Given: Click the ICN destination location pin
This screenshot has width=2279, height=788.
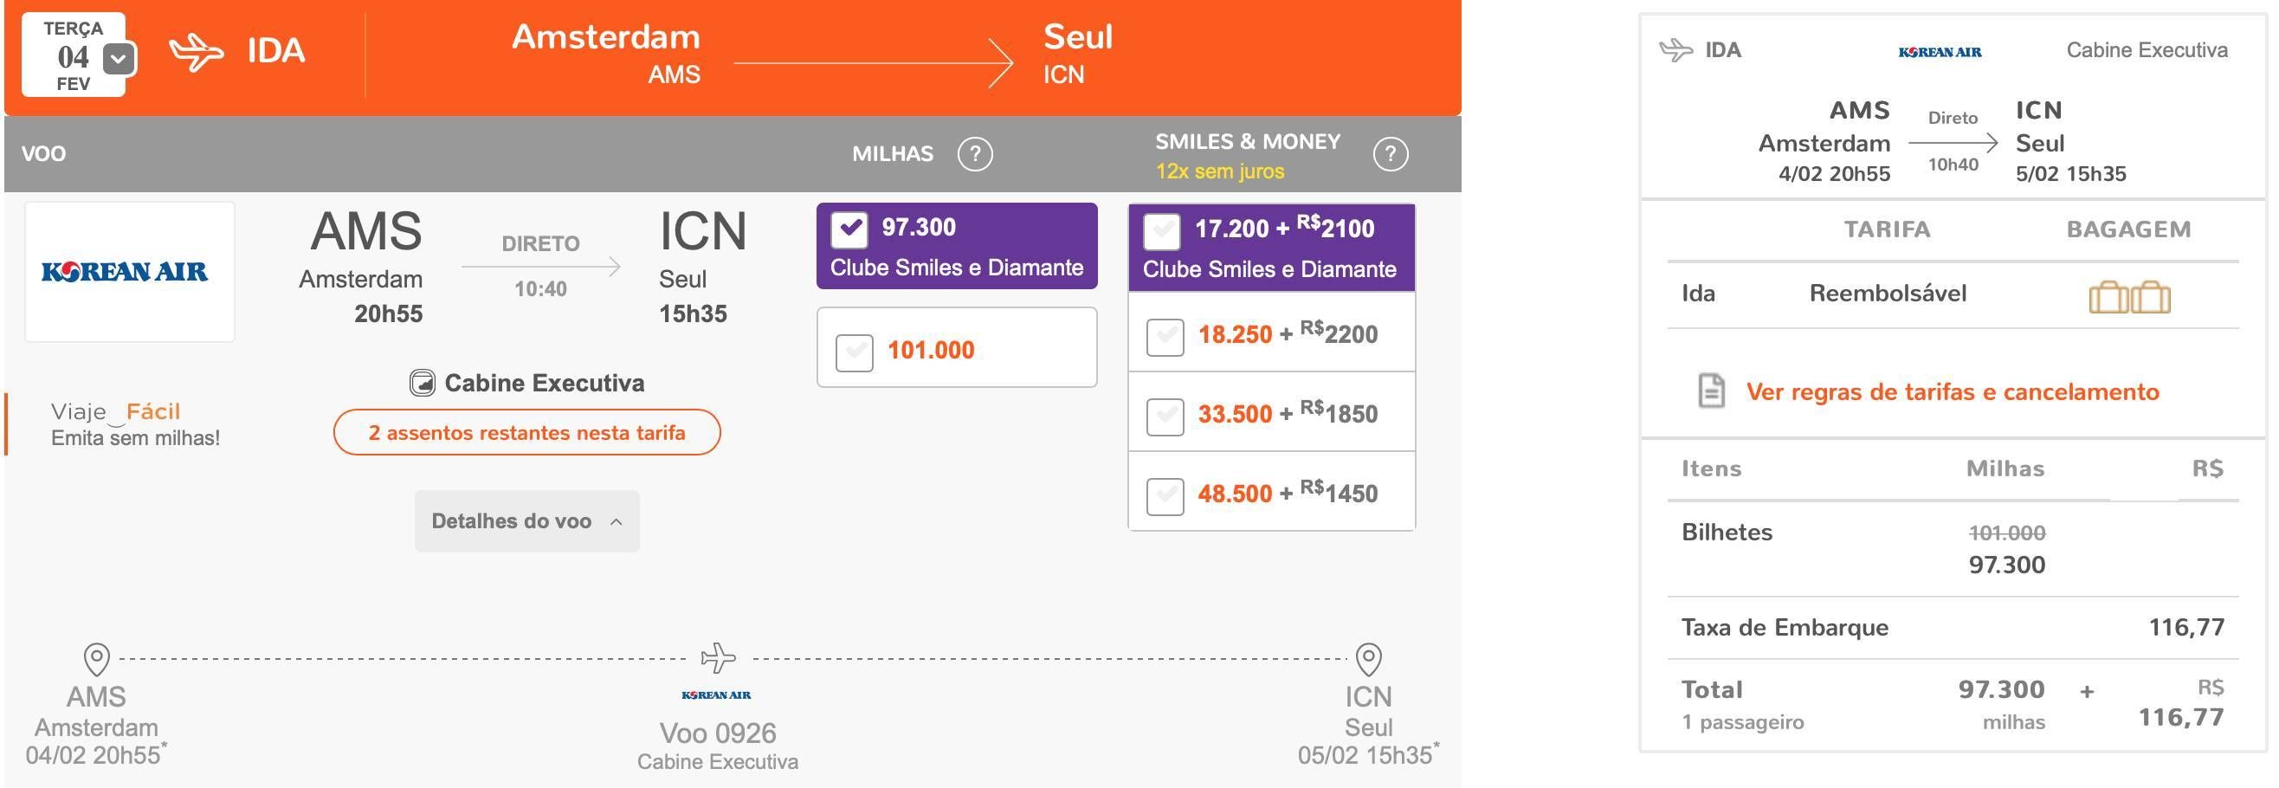Looking at the screenshot, I should [1369, 659].
